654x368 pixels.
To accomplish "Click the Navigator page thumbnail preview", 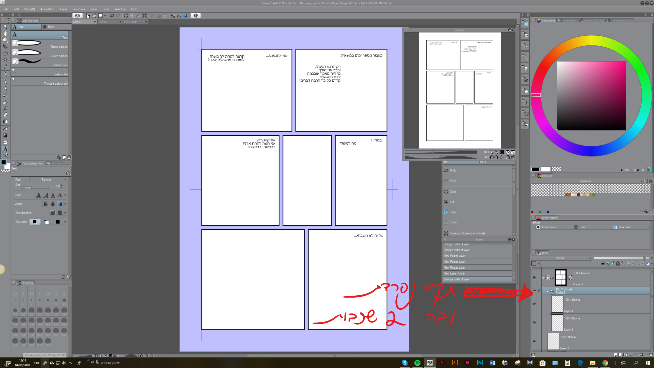I will pos(459,90).
